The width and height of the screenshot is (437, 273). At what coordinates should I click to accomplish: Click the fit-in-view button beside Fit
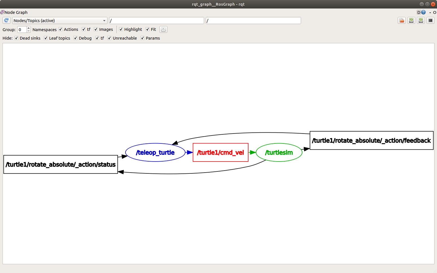point(163,29)
